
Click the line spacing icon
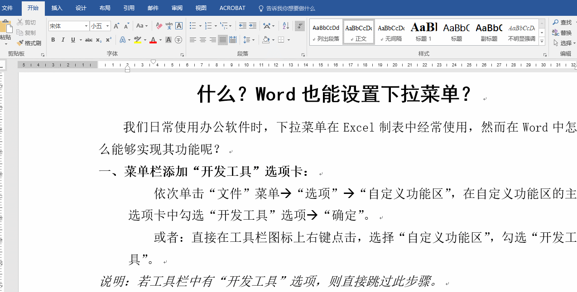[246, 40]
